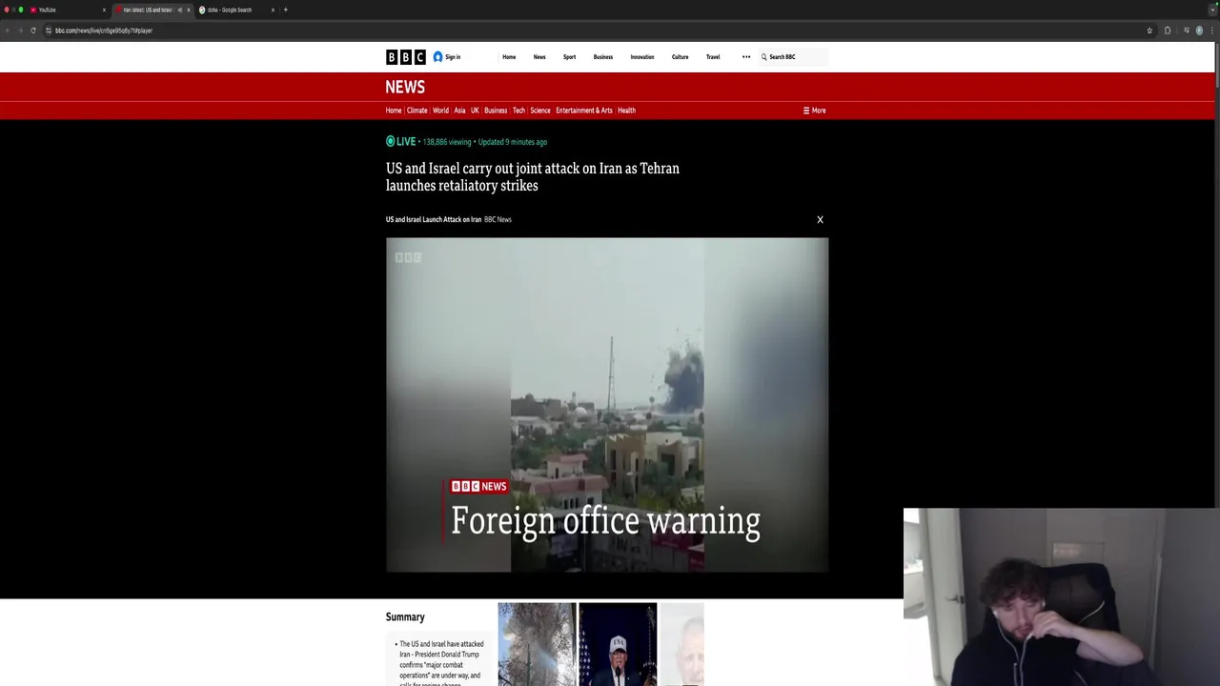Click the Summary heading
Image resolution: width=1220 pixels, height=686 pixels.
point(405,617)
